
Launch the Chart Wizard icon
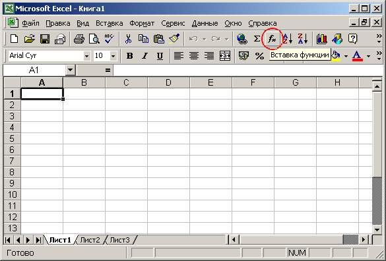(x=321, y=39)
